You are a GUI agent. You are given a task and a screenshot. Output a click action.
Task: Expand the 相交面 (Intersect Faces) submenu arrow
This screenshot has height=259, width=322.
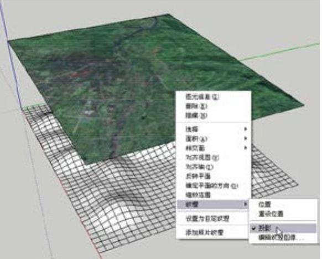click(x=246, y=148)
